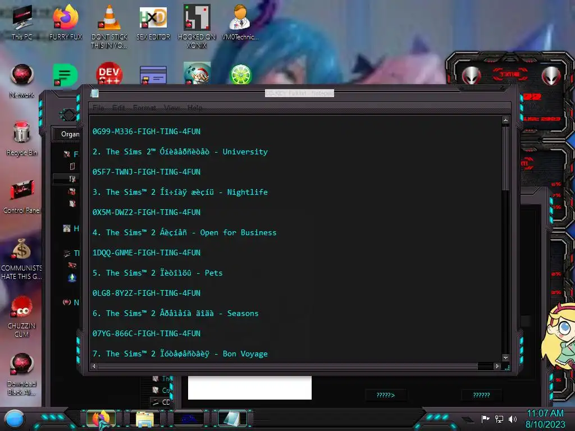Screen dimensions: 575x431
Task: Open the Santa gnome game desktop icon
Action: pos(197,74)
